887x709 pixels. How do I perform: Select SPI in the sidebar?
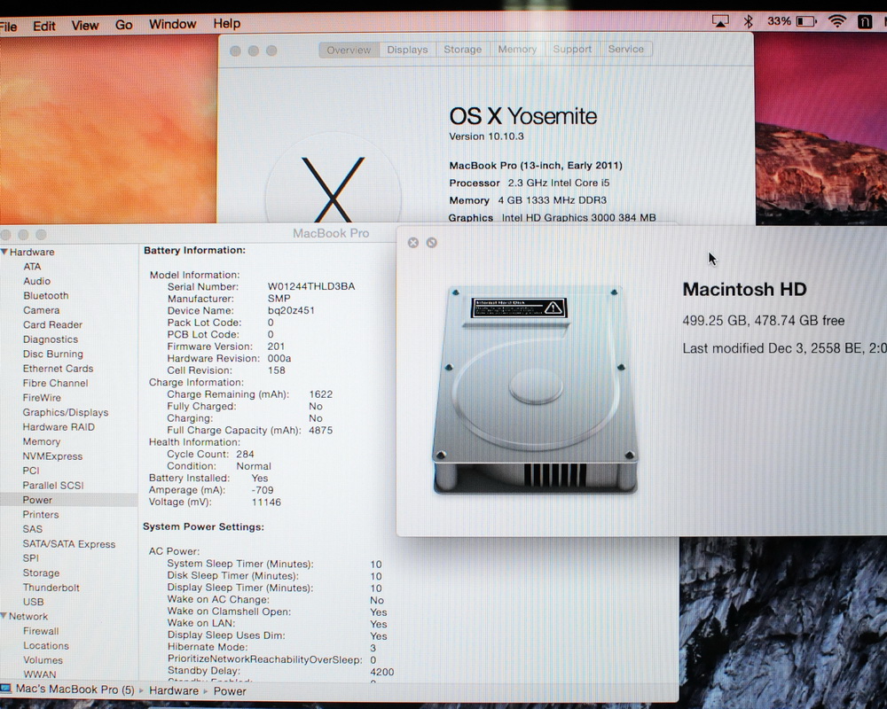31,558
